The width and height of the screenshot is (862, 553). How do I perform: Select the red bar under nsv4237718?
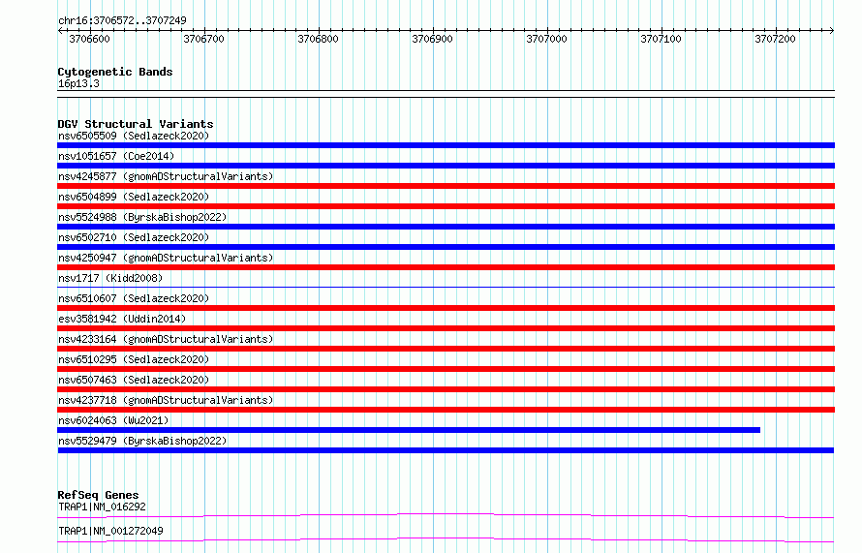click(446, 410)
